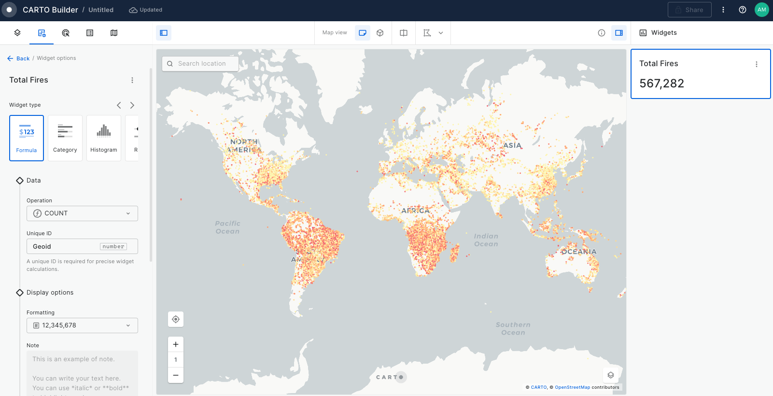
Task: Open the Basemap tab icon
Action: [x=114, y=33]
